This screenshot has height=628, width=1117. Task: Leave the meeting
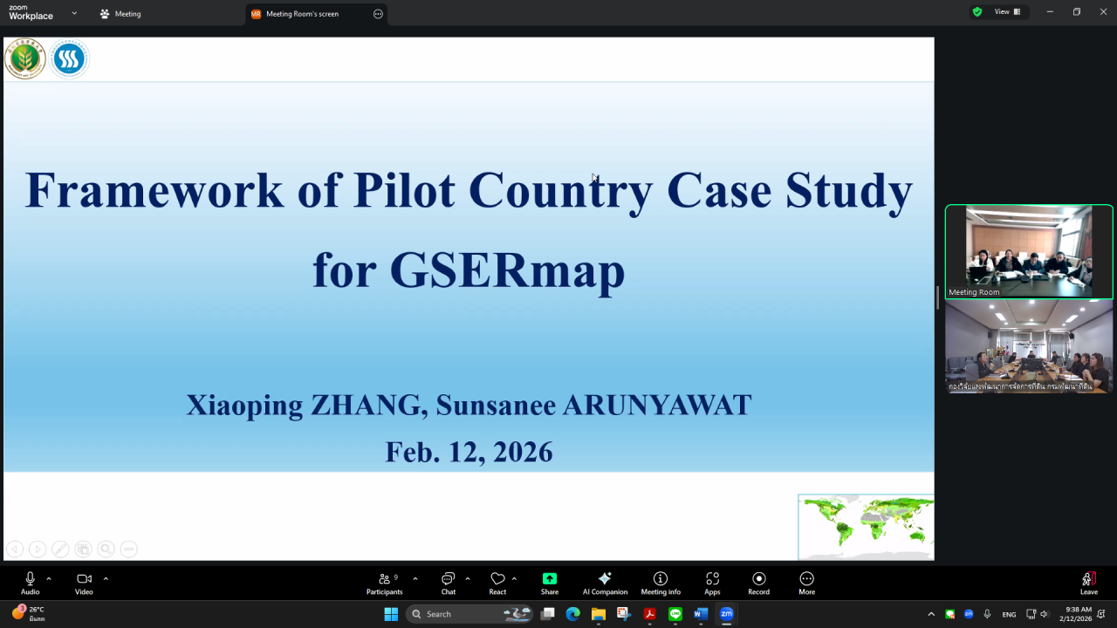(x=1088, y=583)
